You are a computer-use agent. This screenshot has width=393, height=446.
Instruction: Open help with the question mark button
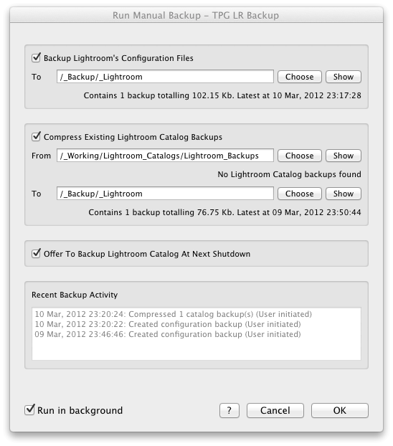[229, 410]
